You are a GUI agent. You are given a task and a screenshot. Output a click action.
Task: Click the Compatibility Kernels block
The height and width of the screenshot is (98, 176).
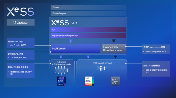[114, 48]
